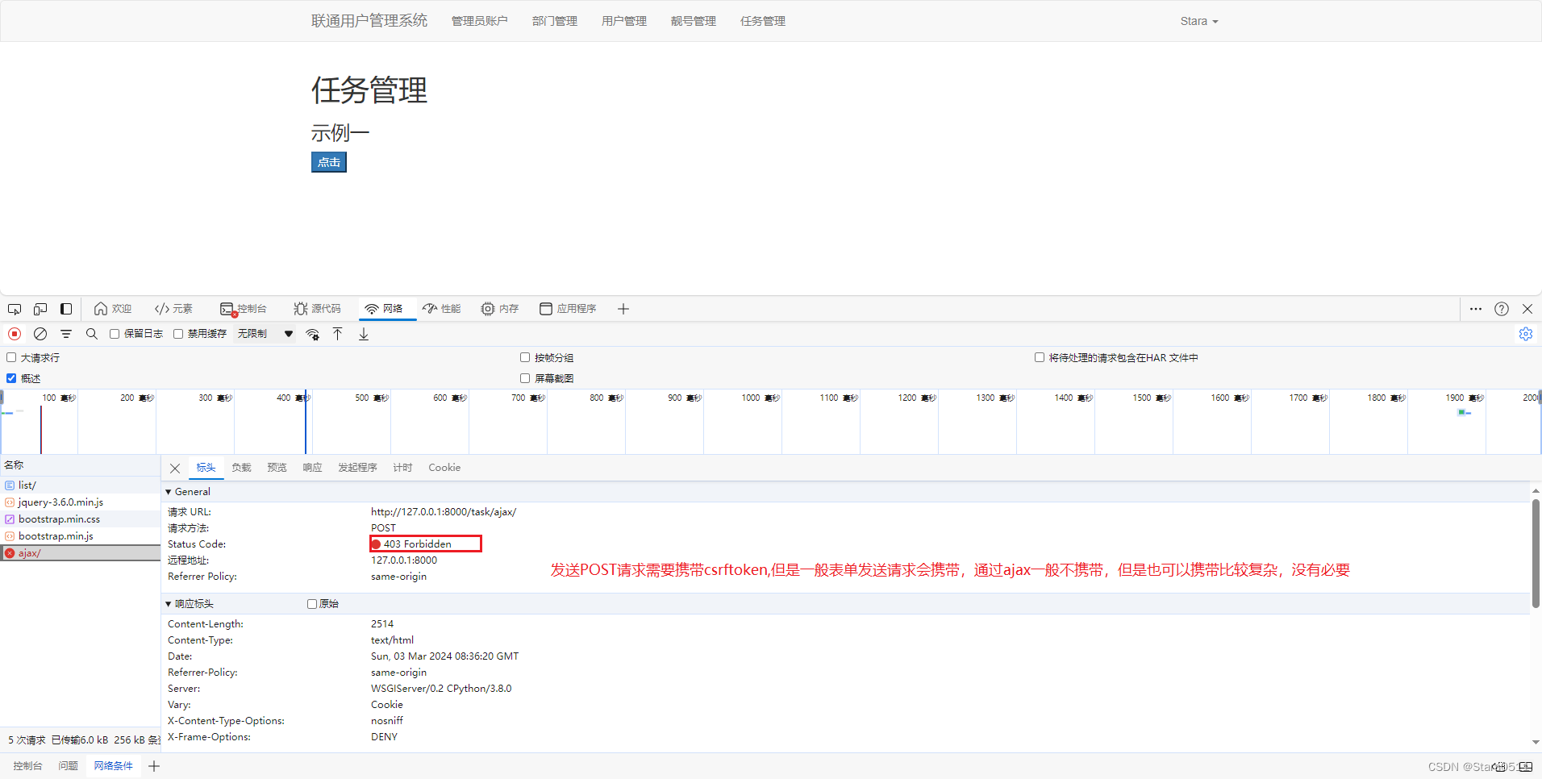Close the DevTools panel
Viewport: 1542px width, 779px height.
(x=1527, y=309)
